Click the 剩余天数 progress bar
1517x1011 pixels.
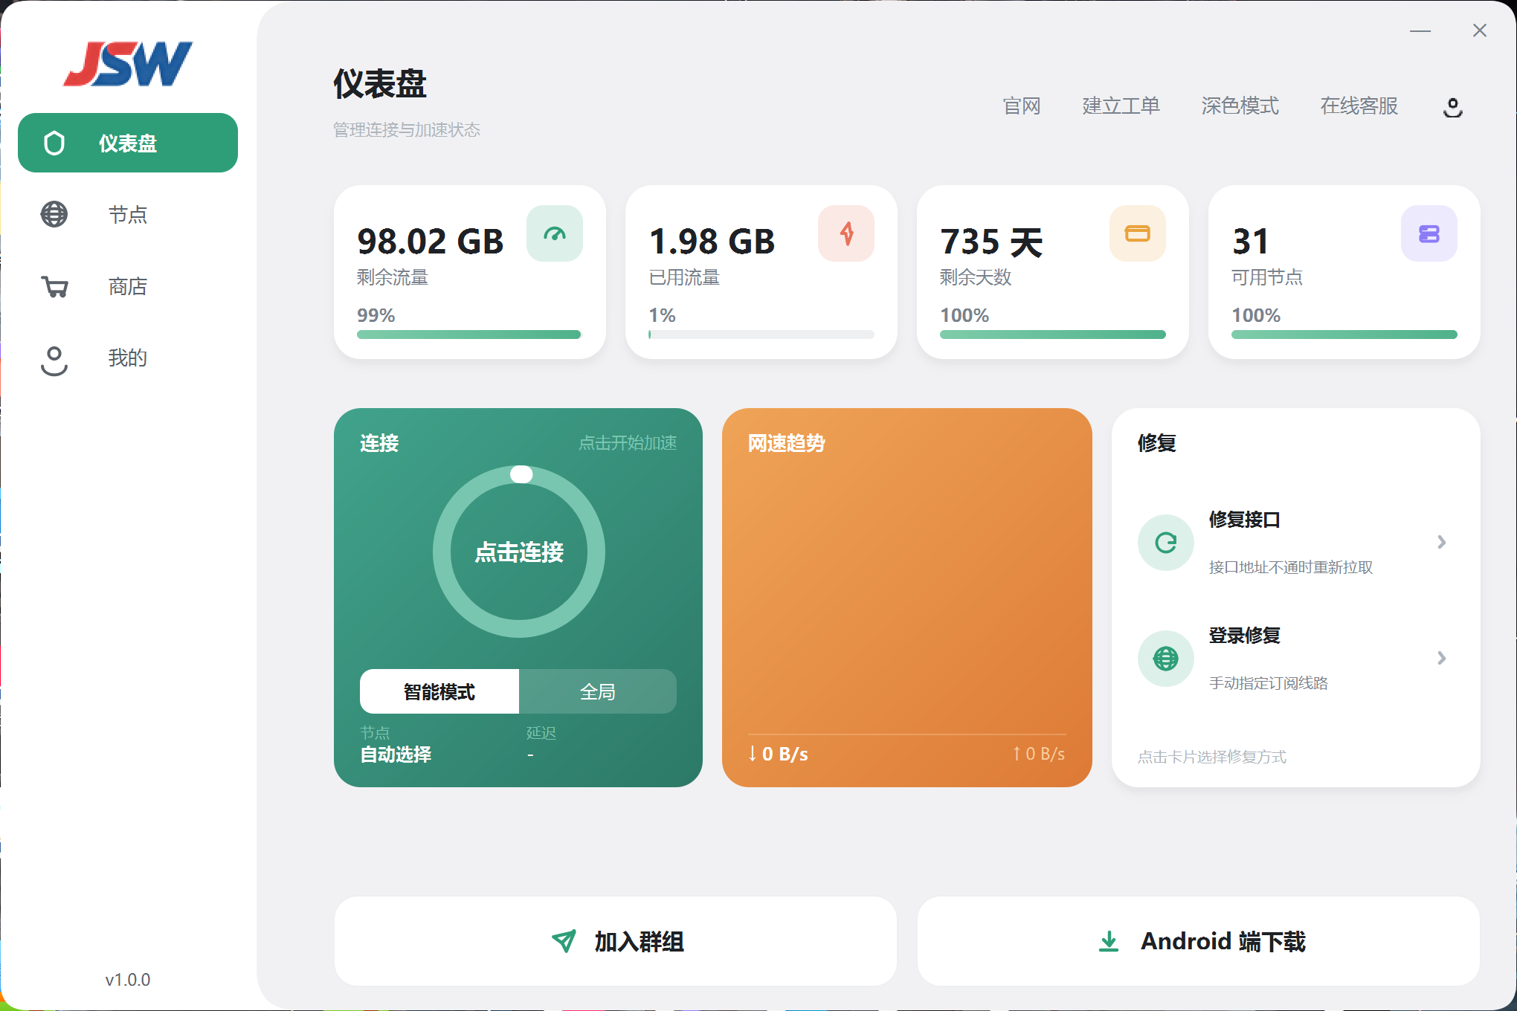pyautogui.click(x=1053, y=335)
